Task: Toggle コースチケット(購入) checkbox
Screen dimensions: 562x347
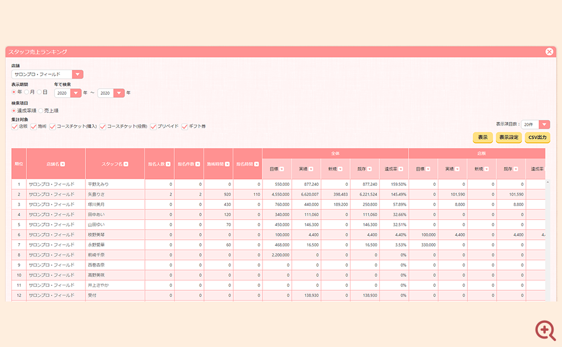Action: [52, 126]
